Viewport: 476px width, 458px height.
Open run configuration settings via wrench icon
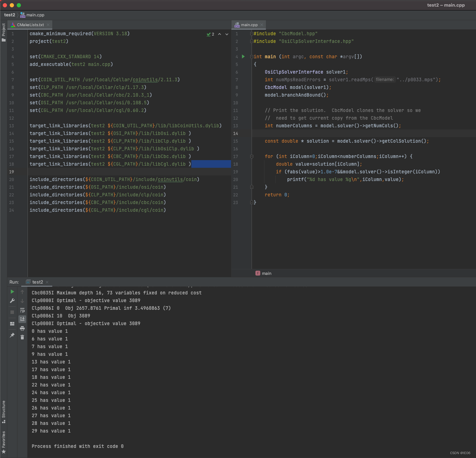pos(12,301)
